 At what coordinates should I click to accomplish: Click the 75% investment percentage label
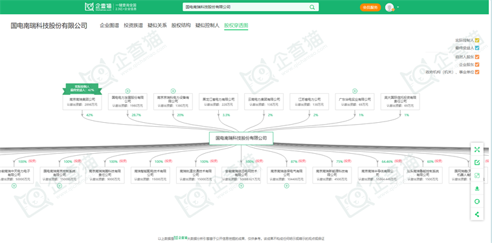tap(339, 162)
